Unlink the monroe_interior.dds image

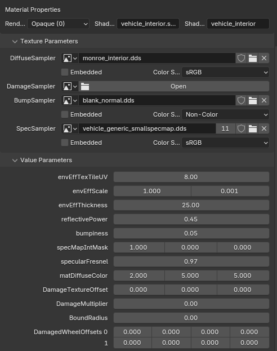coord(264,58)
